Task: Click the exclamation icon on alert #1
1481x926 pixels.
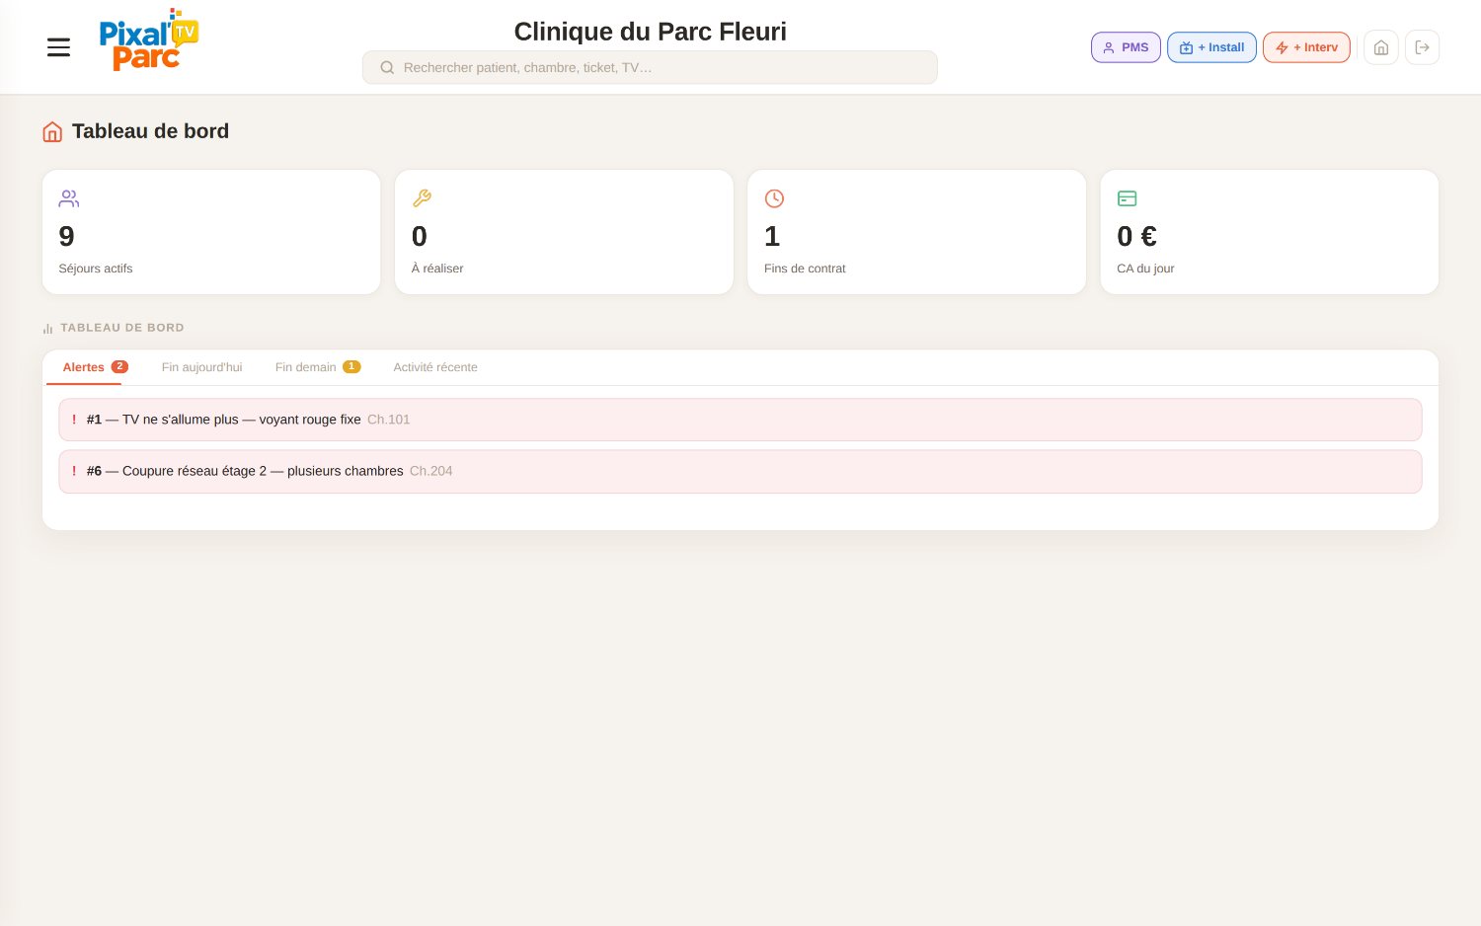Action: (74, 420)
